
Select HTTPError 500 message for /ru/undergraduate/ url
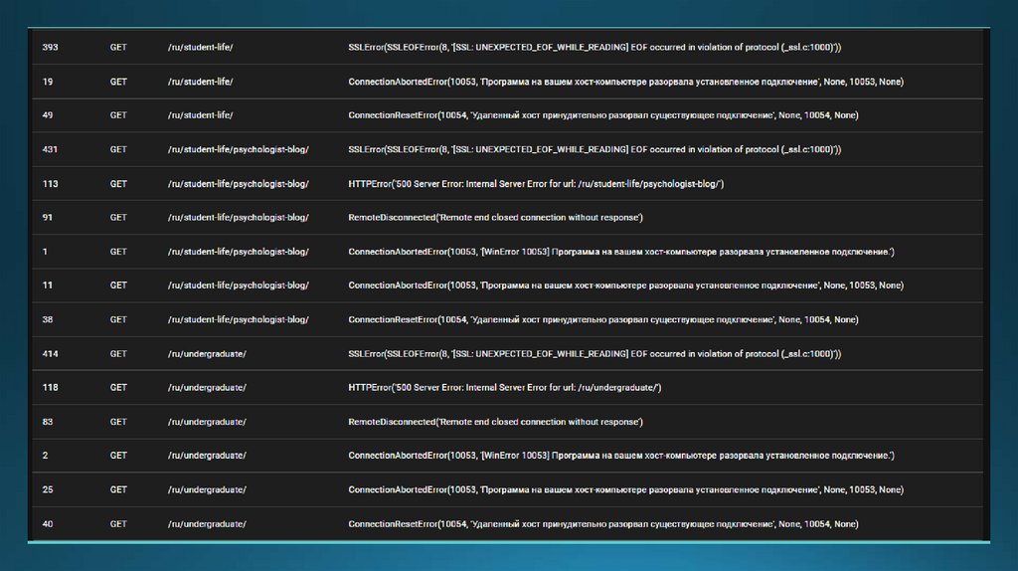point(505,387)
